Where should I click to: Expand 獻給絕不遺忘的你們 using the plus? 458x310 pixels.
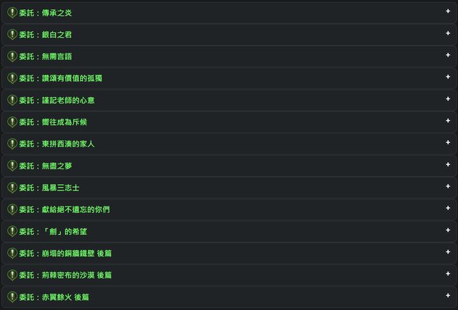point(448,209)
